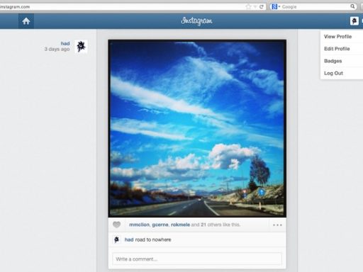Click the Instagram logo in header

tap(196, 21)
